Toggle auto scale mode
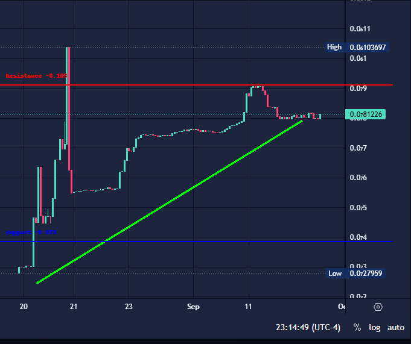This screenshot has height=344, width=411. (x=396, y=328)
